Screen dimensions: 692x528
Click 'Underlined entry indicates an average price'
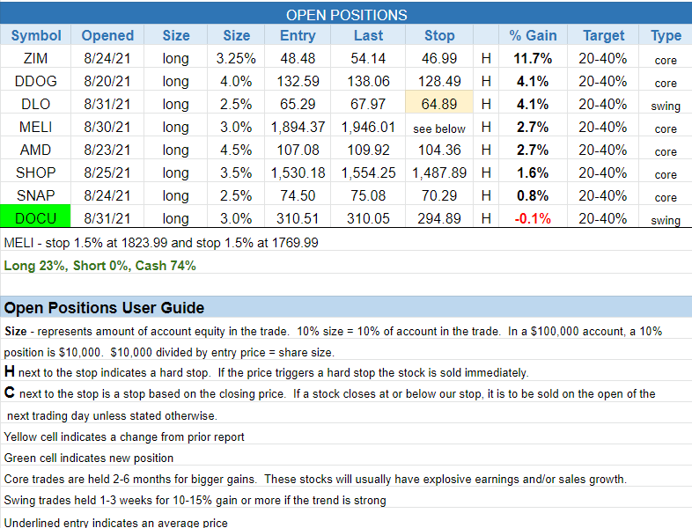(115, 523)
